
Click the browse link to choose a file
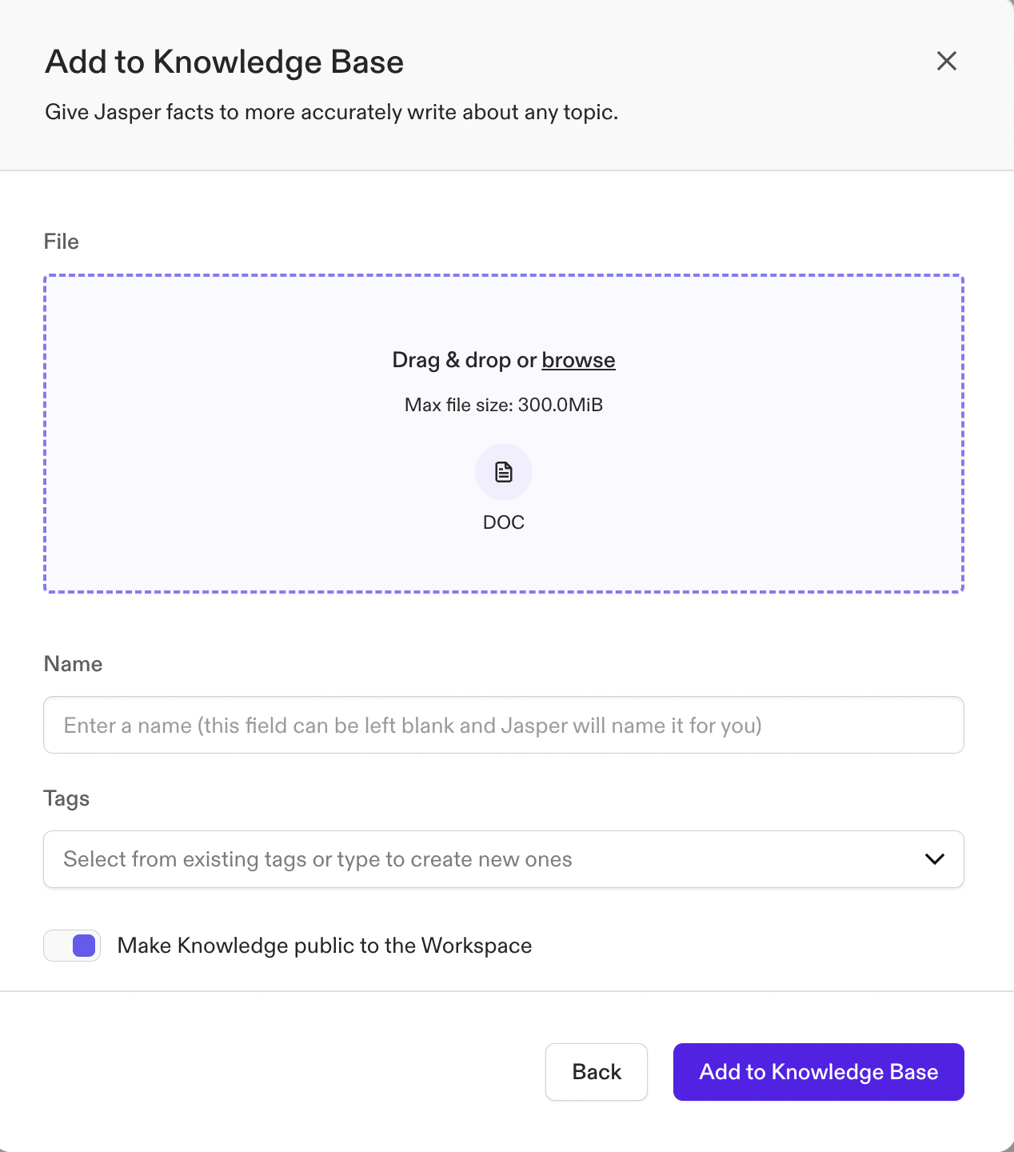pos(577,360)
